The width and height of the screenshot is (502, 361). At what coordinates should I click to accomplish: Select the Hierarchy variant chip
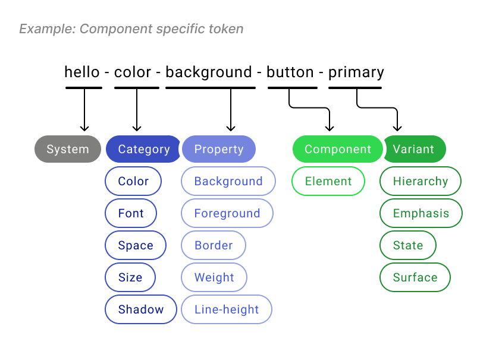[421, 181]
